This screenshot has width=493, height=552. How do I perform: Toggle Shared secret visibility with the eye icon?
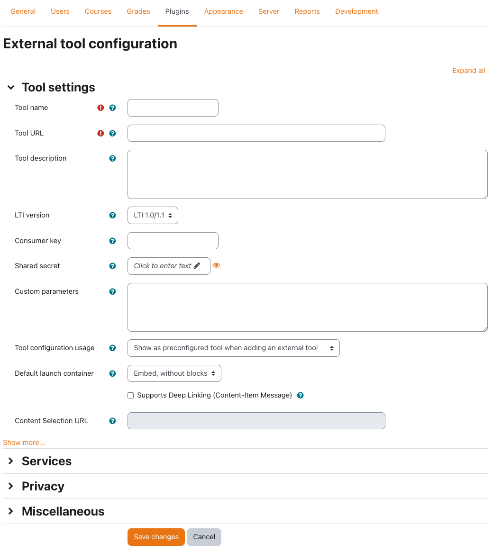pos(216,265)
